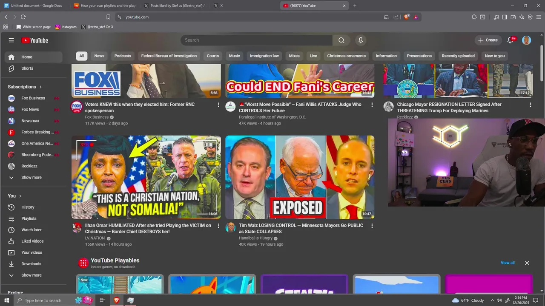This screenshot has width=545, height=306.
Task: Open the Subscriptions section chevron
Action: [41, 87]
